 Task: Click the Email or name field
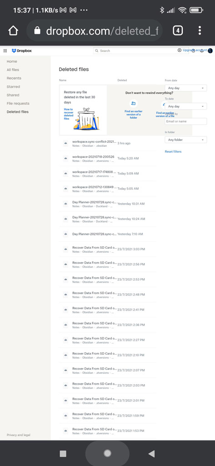click(185, 121)
